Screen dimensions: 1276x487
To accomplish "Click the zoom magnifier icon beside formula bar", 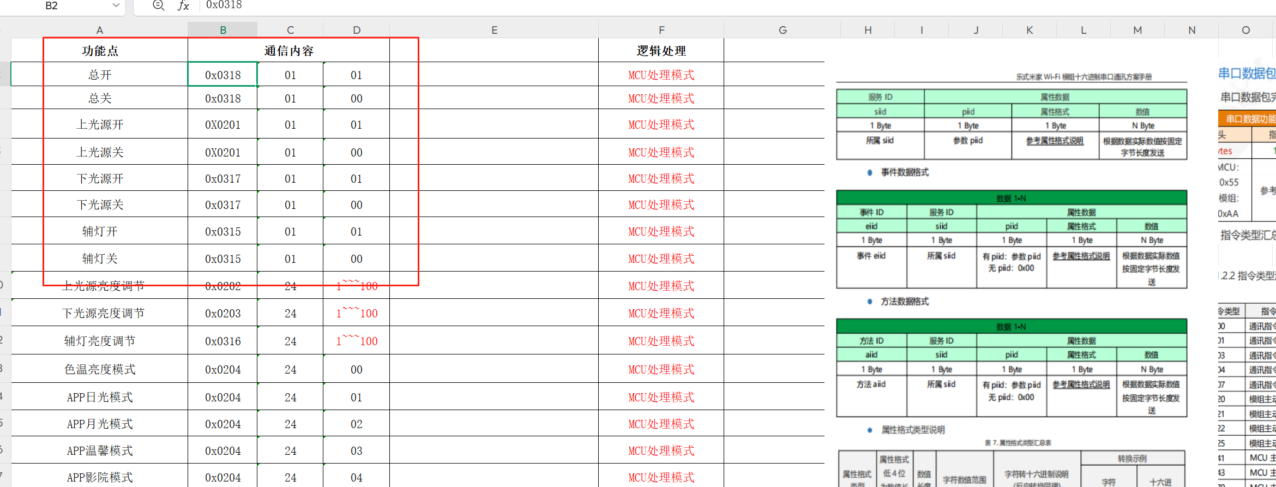I will (x=158, y=5).
